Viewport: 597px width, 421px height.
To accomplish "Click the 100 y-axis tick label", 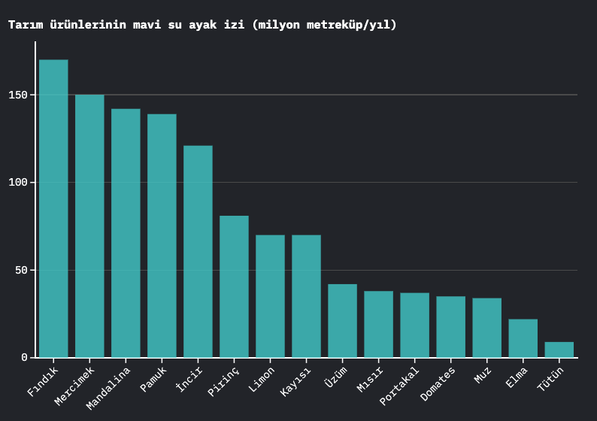I will pyautogui.click(x=18, y=183).
